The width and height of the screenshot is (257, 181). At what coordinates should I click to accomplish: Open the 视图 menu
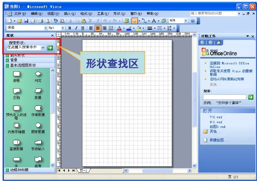pyautogui.click(x=53, y=13)
